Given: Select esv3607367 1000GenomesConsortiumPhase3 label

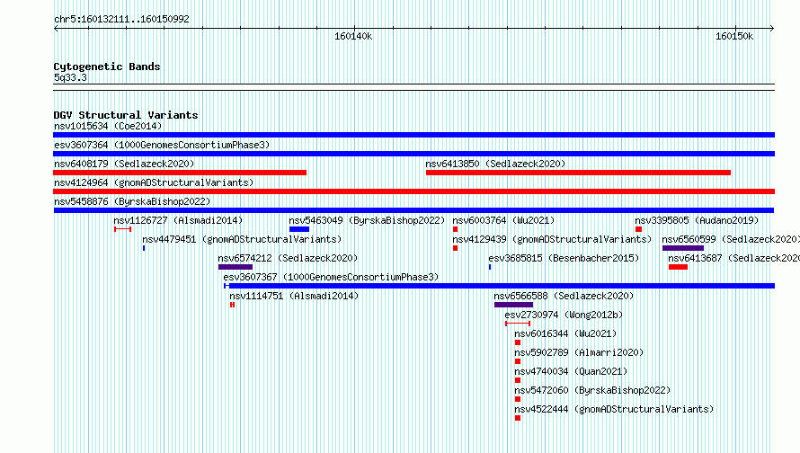Looking at the screenshot, I should click(331, 277).
